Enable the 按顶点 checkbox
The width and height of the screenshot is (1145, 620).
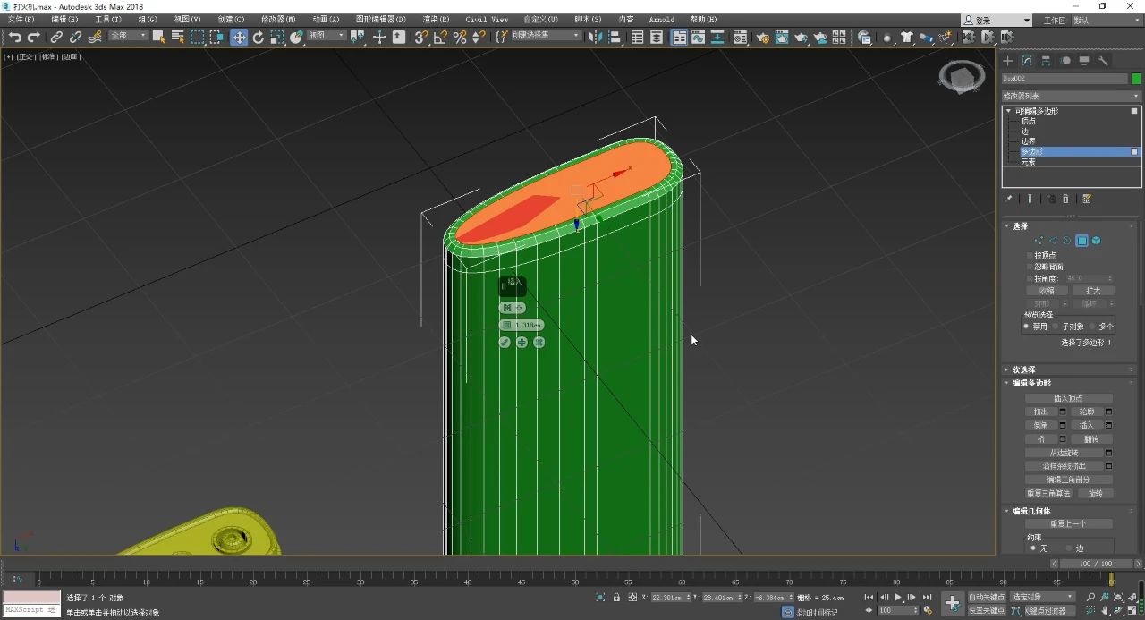[x=1030, y=255]
